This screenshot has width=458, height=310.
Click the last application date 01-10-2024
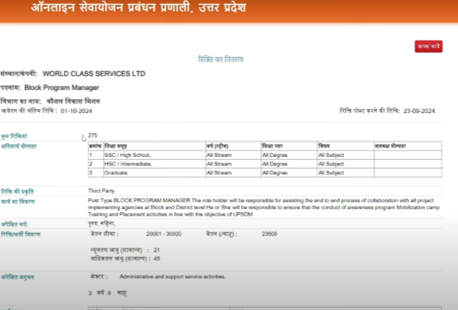click(76, 111)
